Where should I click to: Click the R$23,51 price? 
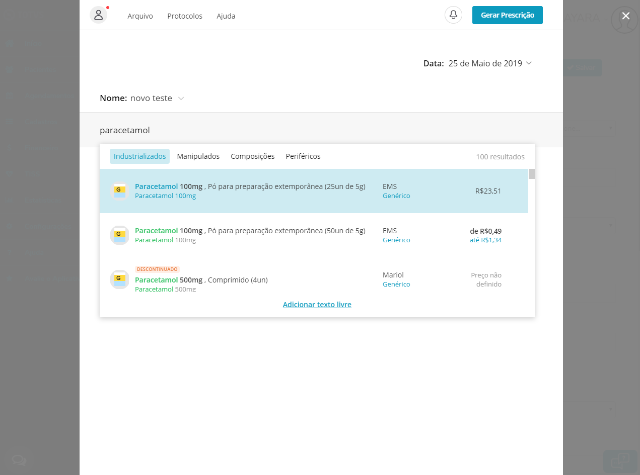[488, 191]
